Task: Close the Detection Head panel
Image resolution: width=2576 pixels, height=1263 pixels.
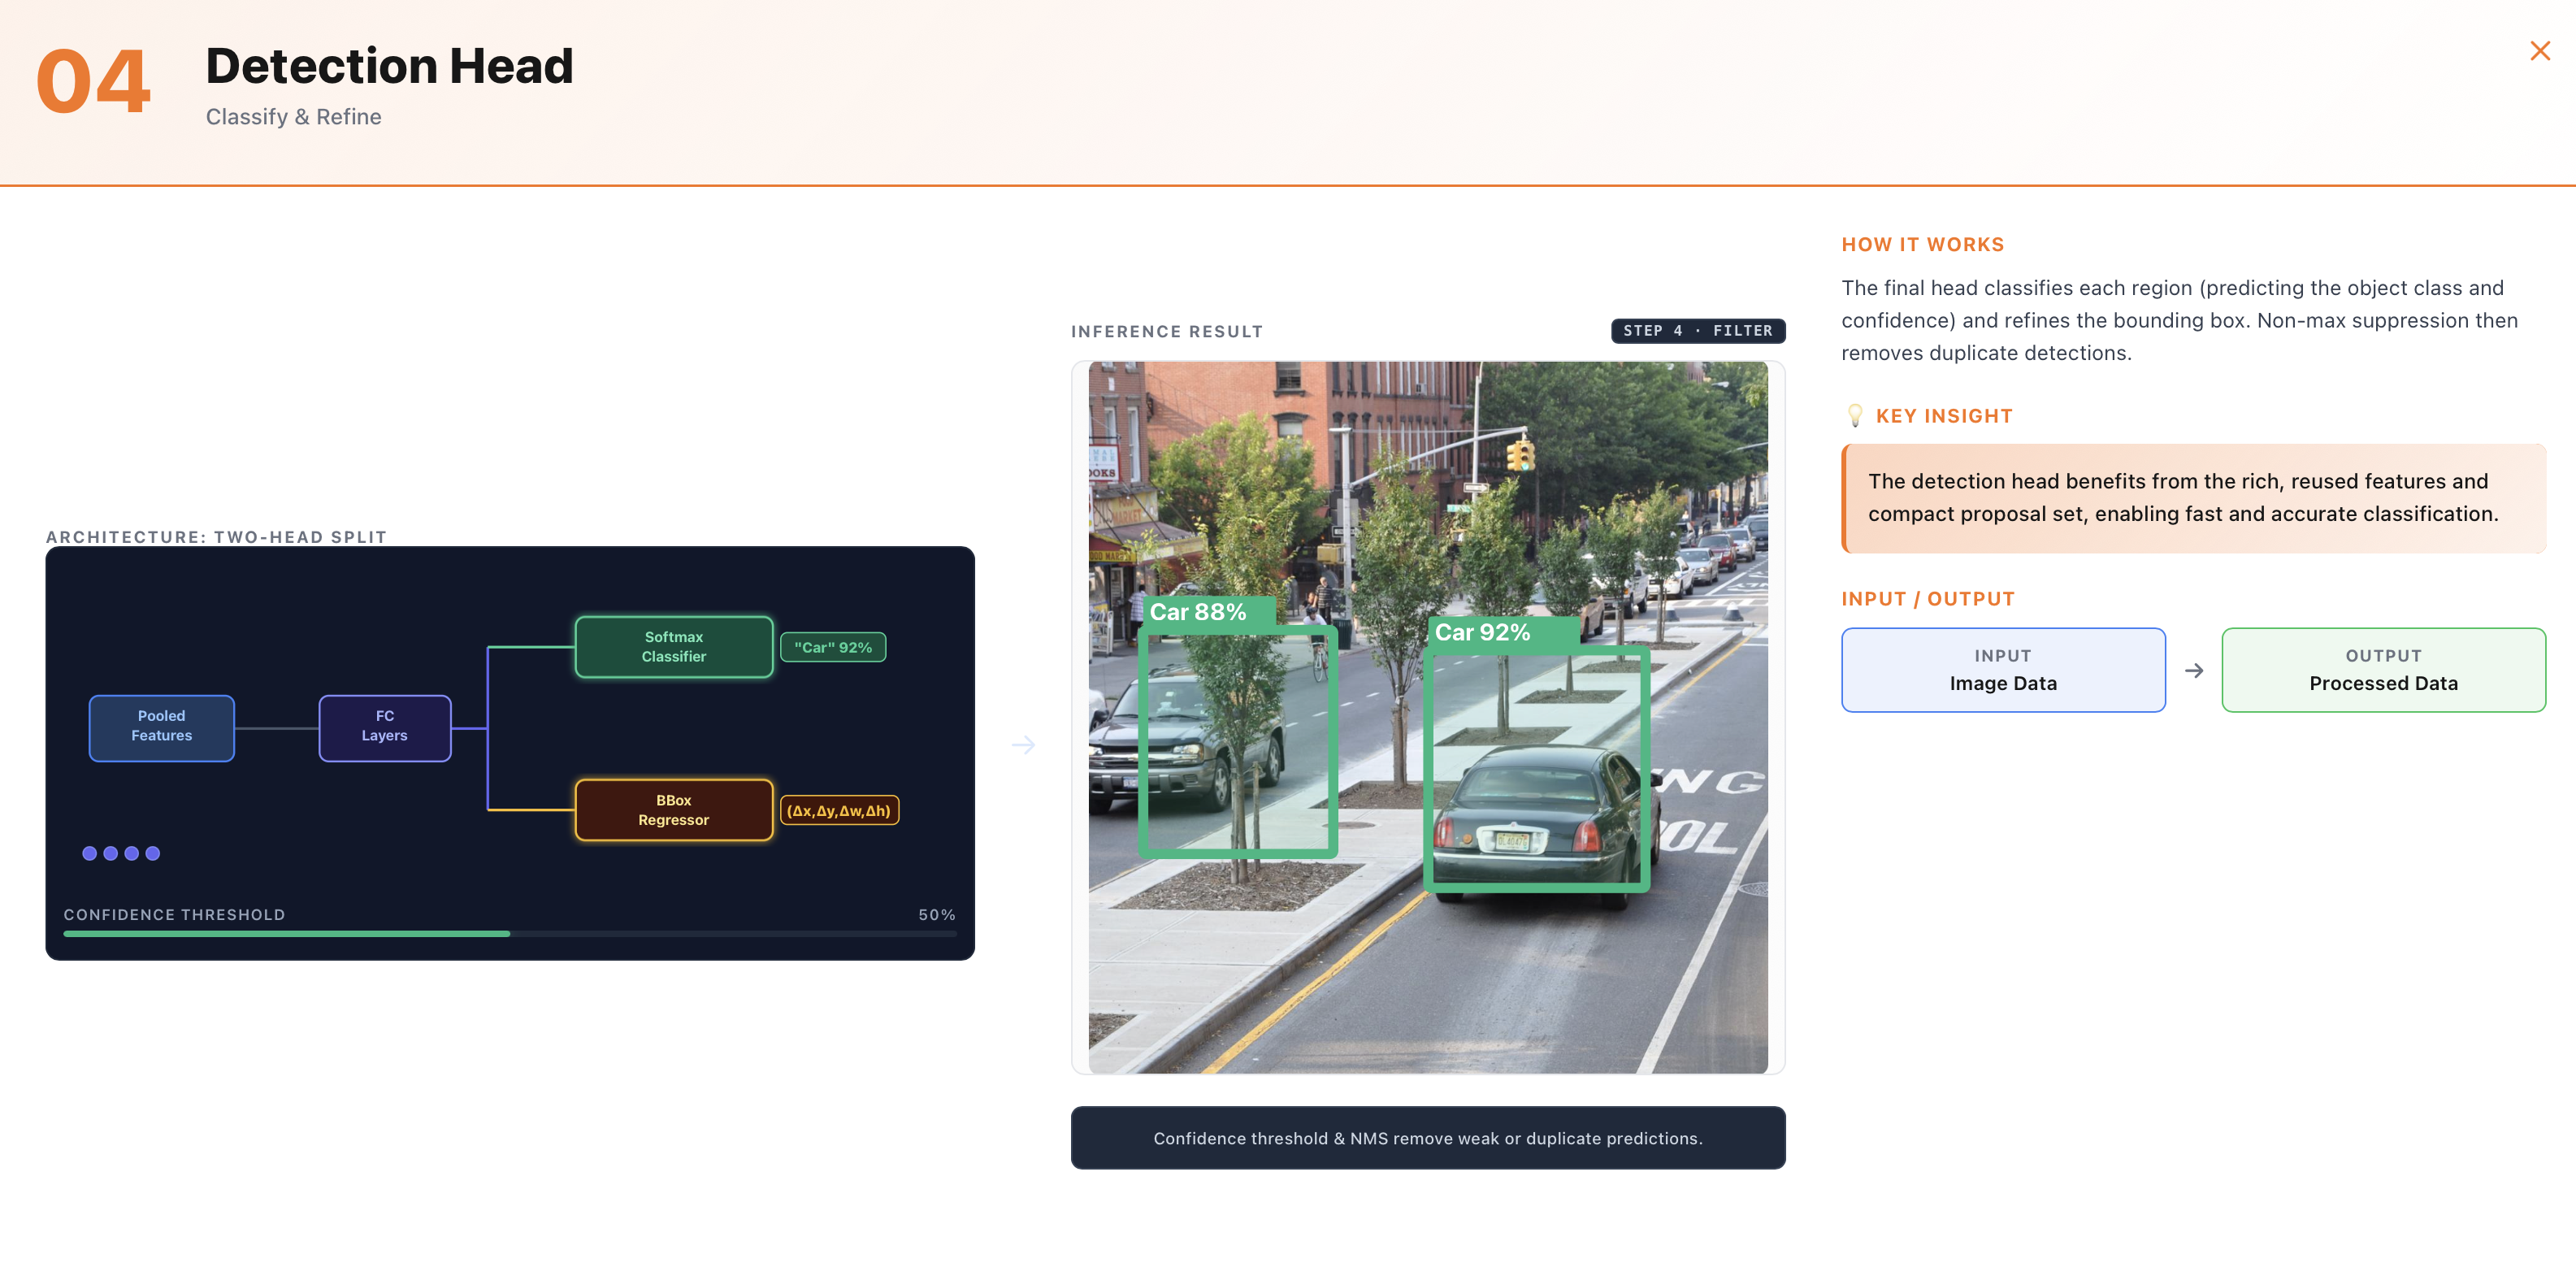Action: click(2539, 51)
